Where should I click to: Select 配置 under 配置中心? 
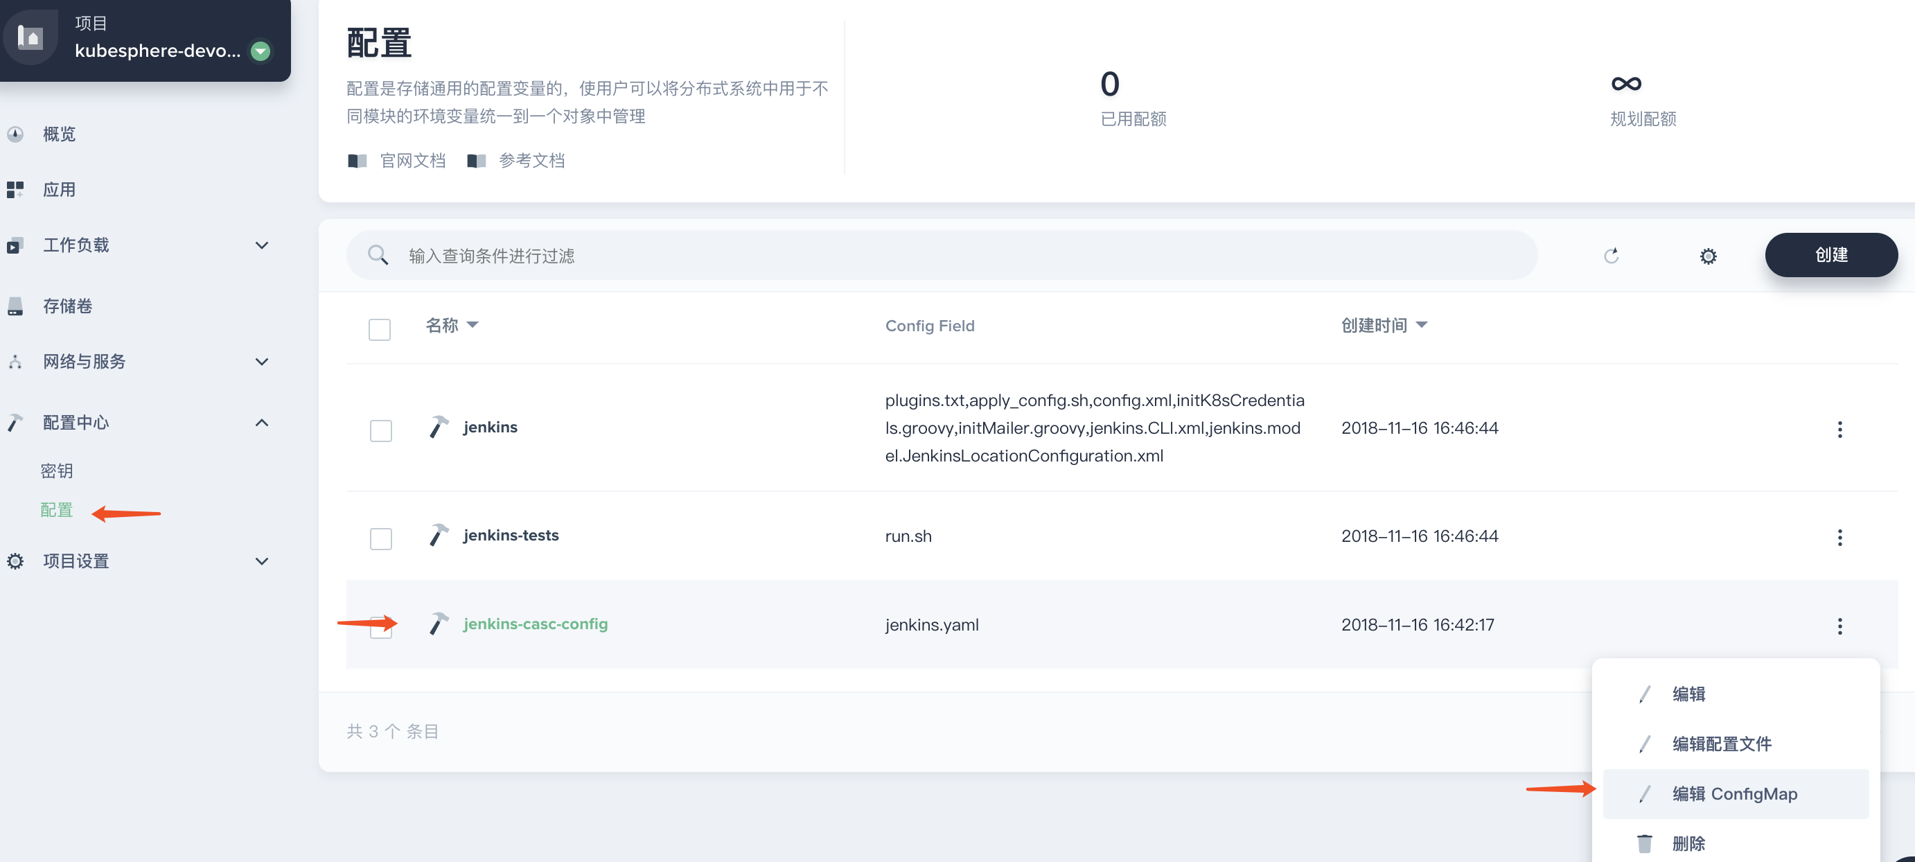coord(57,510)
